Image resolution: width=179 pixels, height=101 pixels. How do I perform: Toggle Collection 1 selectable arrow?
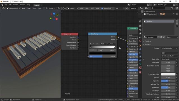pos(174,14)
